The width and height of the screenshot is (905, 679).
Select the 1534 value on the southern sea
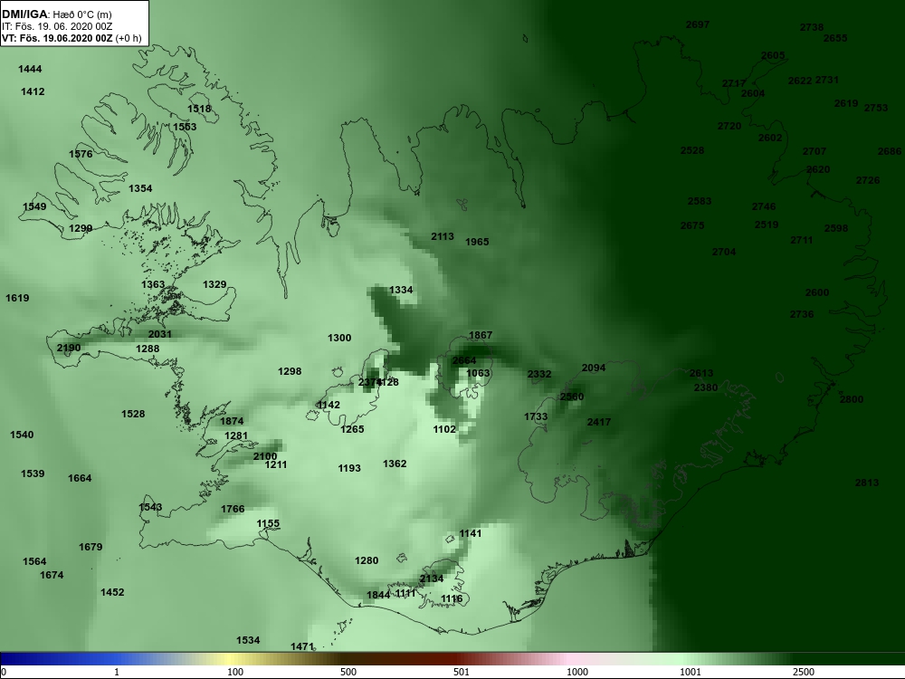(x=248, y=640)
